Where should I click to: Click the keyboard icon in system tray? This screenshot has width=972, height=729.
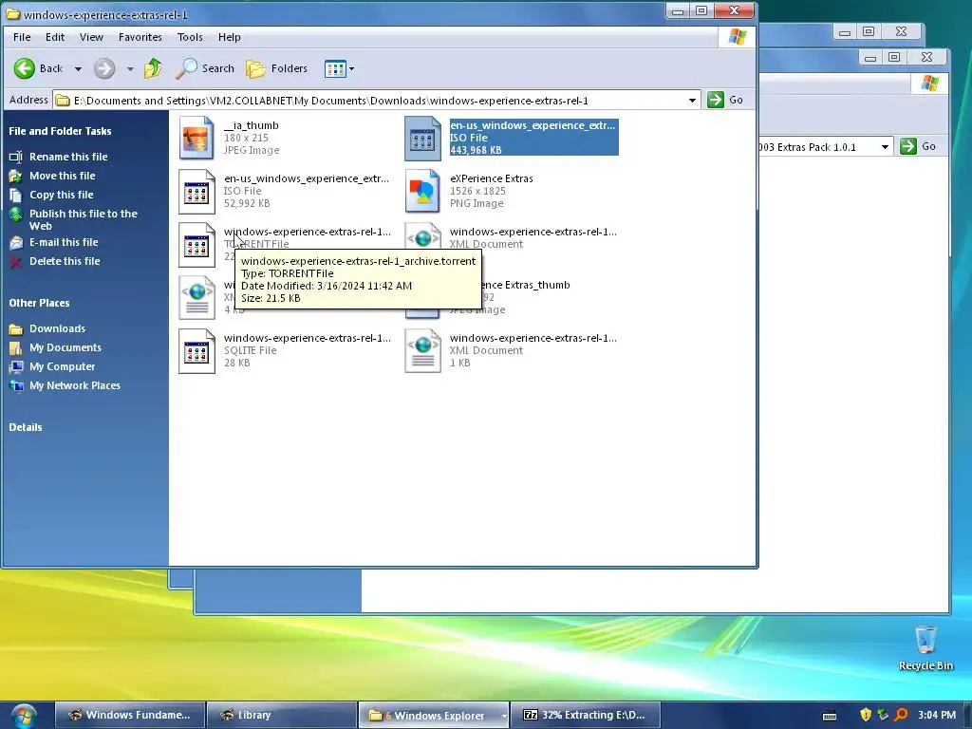[x=830, y=716]
